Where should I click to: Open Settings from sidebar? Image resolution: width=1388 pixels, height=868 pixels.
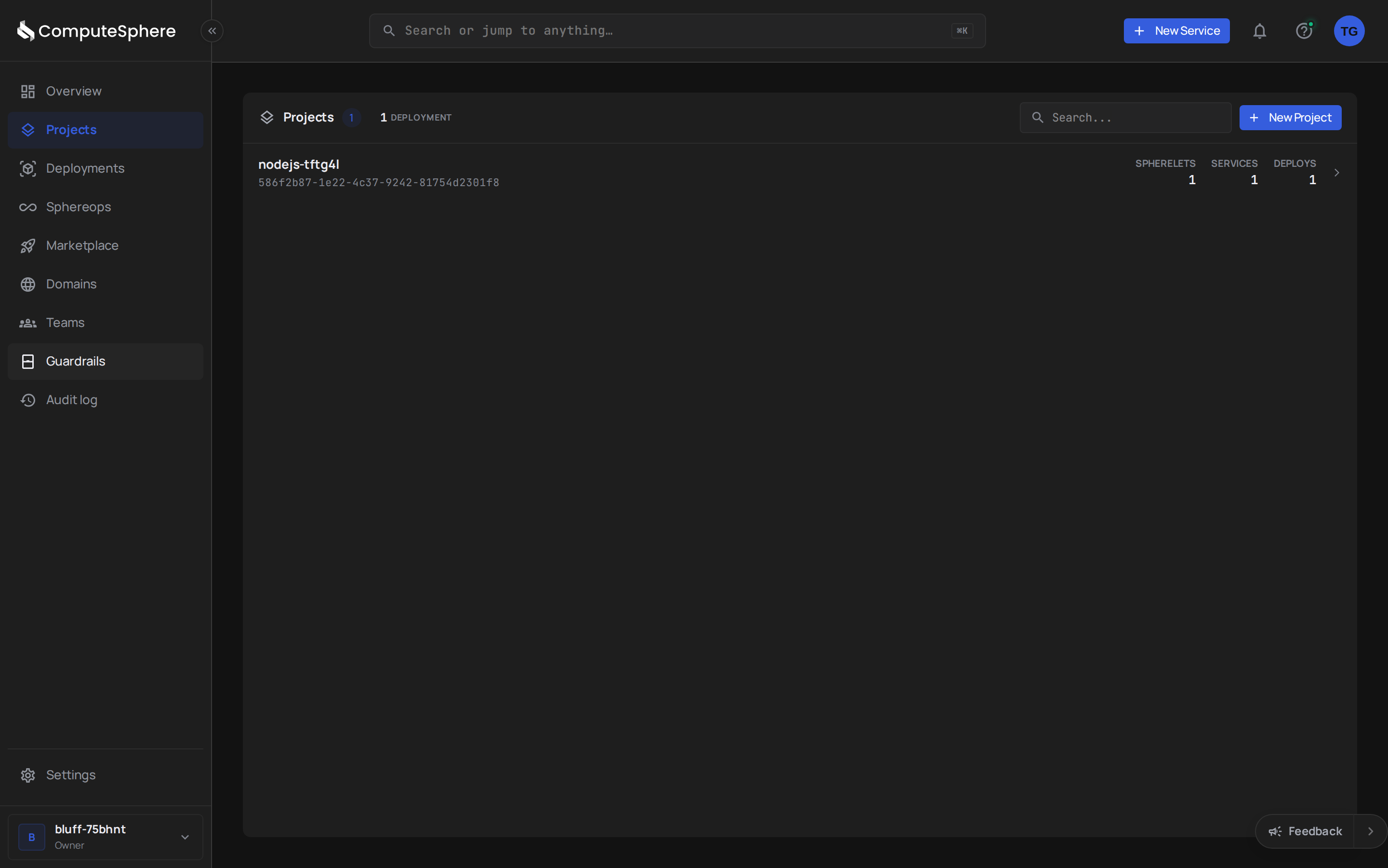(x=106, y=775)
